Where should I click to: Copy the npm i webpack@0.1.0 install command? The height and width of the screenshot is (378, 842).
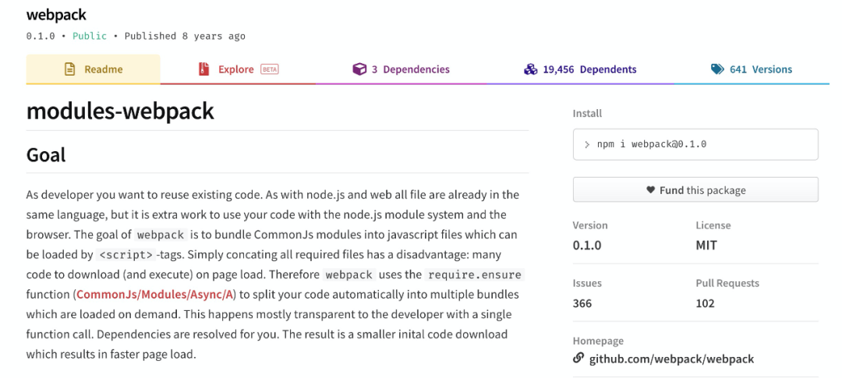[x=652, y=144]
